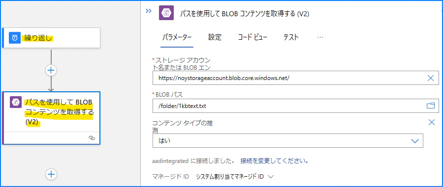Image resolution: width=443 pixels, height=187 pixels.
Task: Open the コード ビュー tab
Action: (x=253, y=37)
